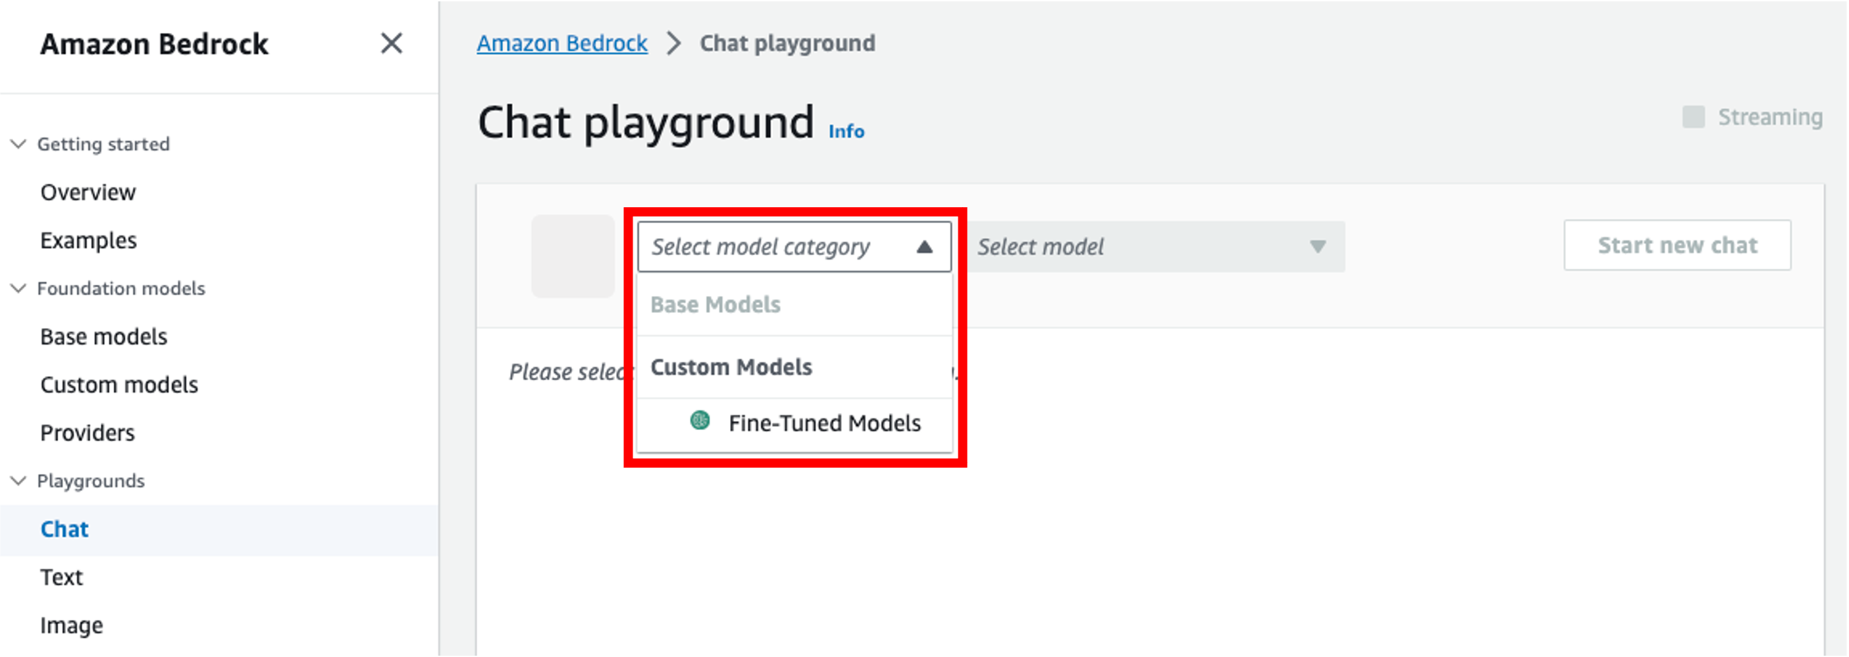Screen dimensions: 1849x657
Task: Click the green Fine-Tuned Models icon
Action: pyautogui.click(x=700, y=420)
